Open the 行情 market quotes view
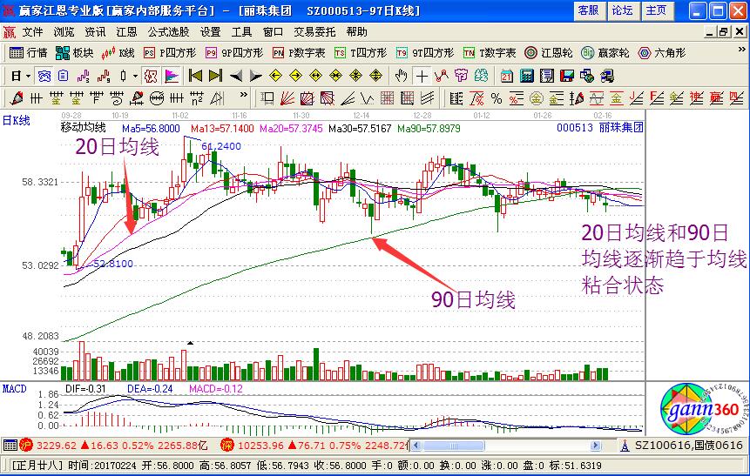750x476 pixels. (x=28, y=53)
